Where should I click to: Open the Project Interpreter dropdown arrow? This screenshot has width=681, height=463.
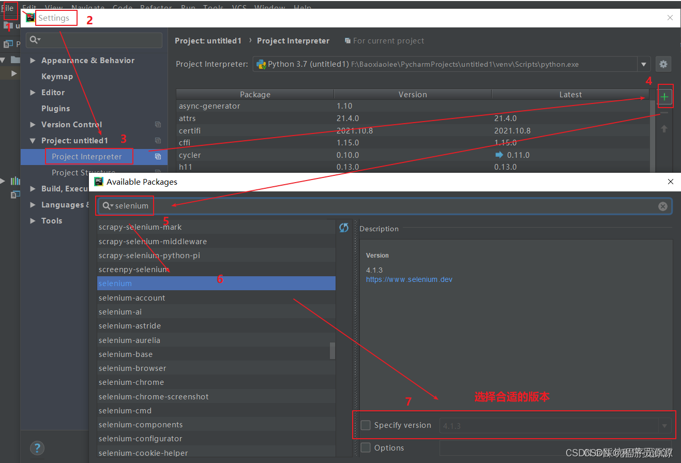coord(644,65)
